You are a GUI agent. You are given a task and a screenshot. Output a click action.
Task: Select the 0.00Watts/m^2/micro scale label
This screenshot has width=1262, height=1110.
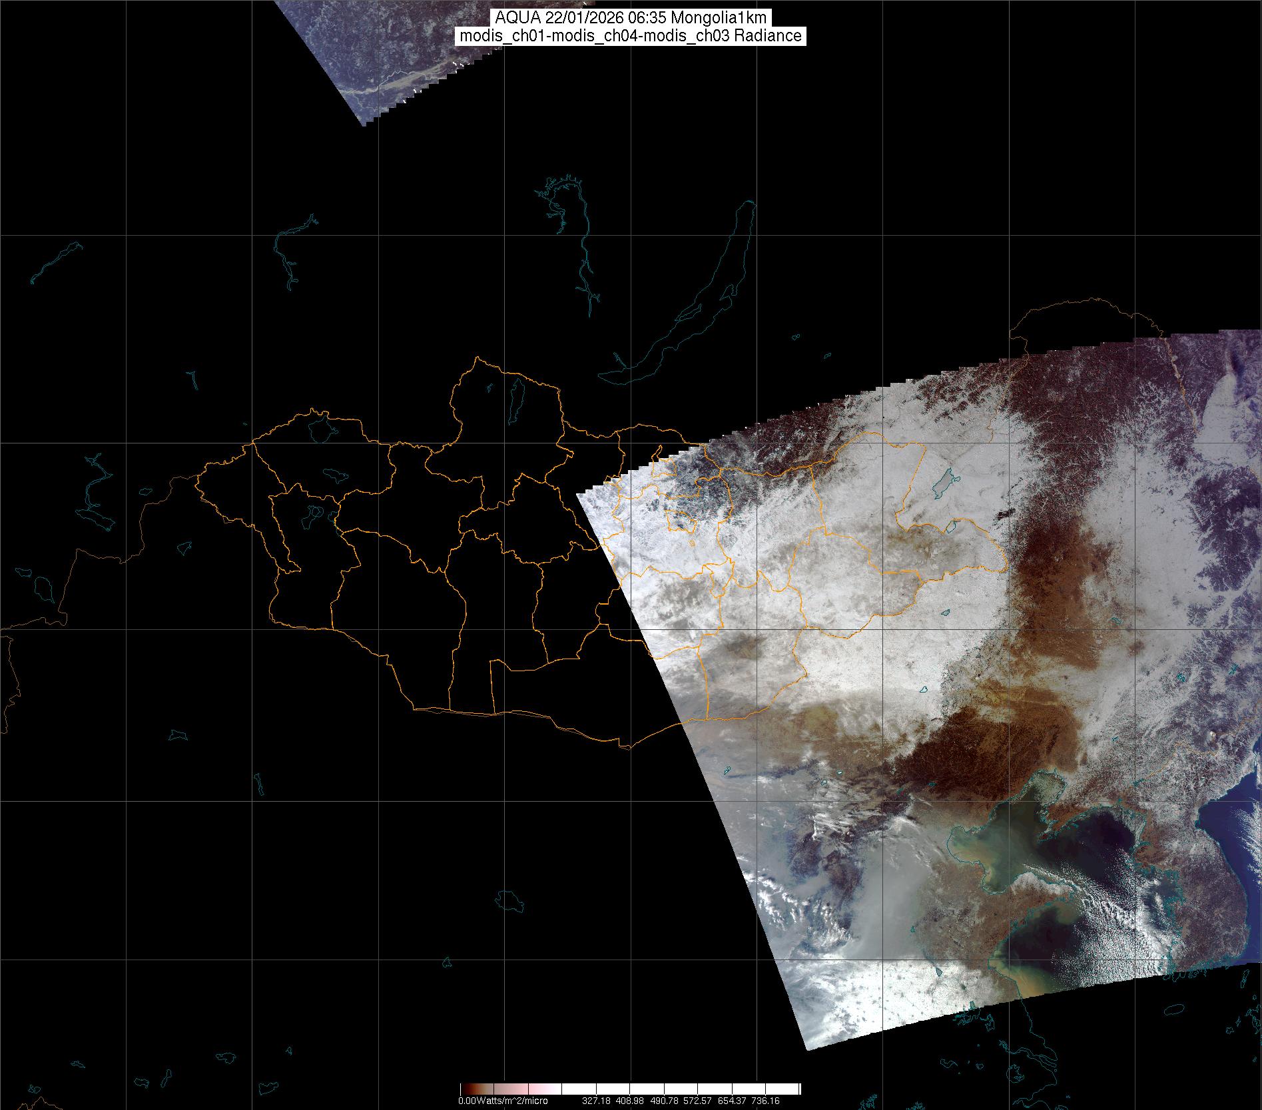pyautogui.click(x=503, y=1101)
